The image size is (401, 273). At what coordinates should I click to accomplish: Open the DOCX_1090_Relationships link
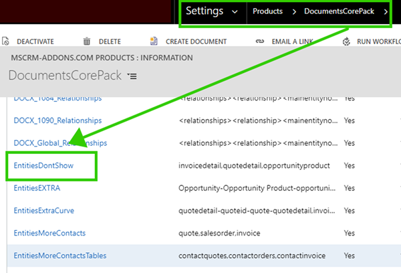pyautogui.click(x=57, y=120)
